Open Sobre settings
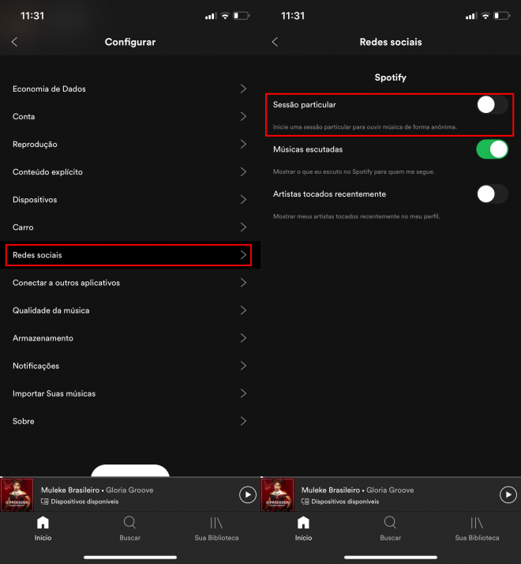The height and width of the screenshot is (564, 521). click(129, 421)
